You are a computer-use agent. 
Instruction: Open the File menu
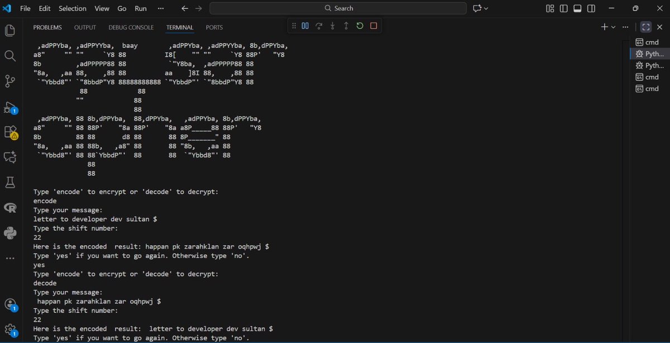pyautogui.click(x=25, y=8)
